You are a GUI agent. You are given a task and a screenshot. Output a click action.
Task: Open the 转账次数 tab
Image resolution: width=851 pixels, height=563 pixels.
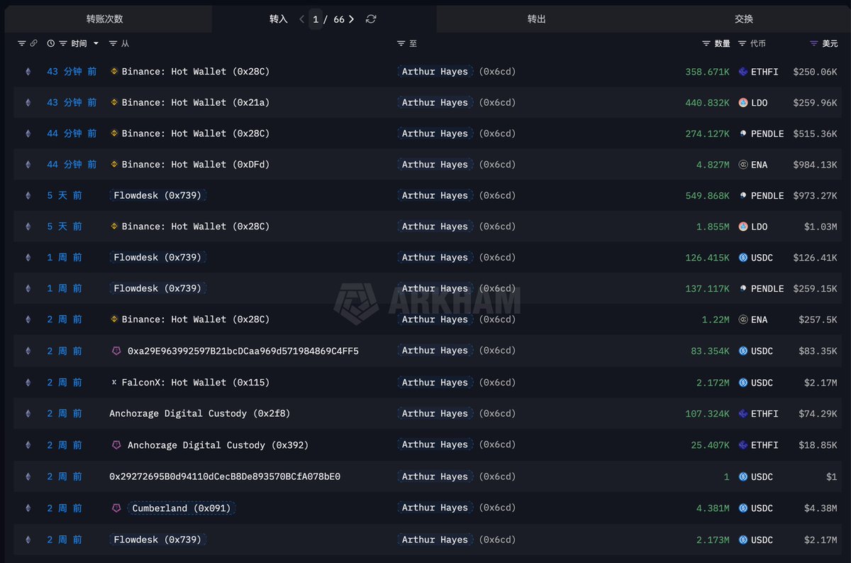pos(105,19)
